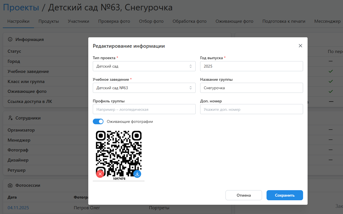The height and width of the screenshot is (214, 343).
Task: Close the edit information dialog
Action: pos(300,46)
